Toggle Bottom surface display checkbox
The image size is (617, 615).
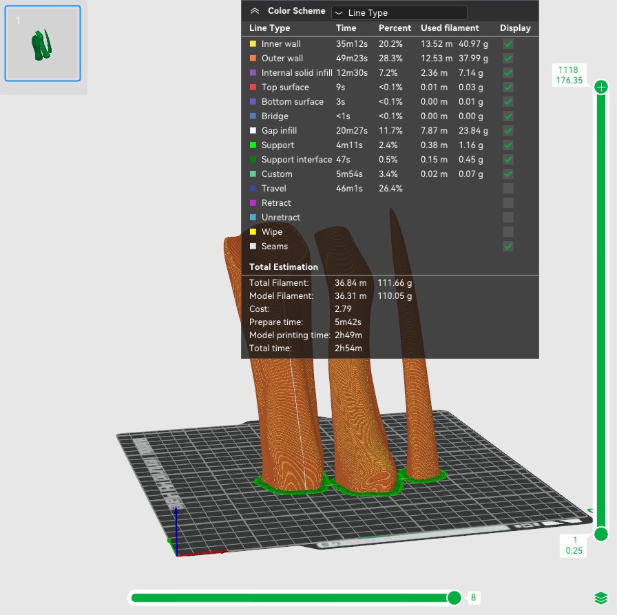508,101
